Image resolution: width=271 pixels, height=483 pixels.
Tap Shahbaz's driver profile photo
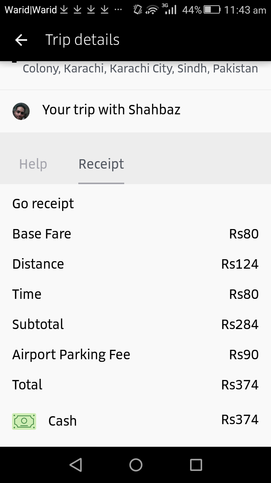21,111
